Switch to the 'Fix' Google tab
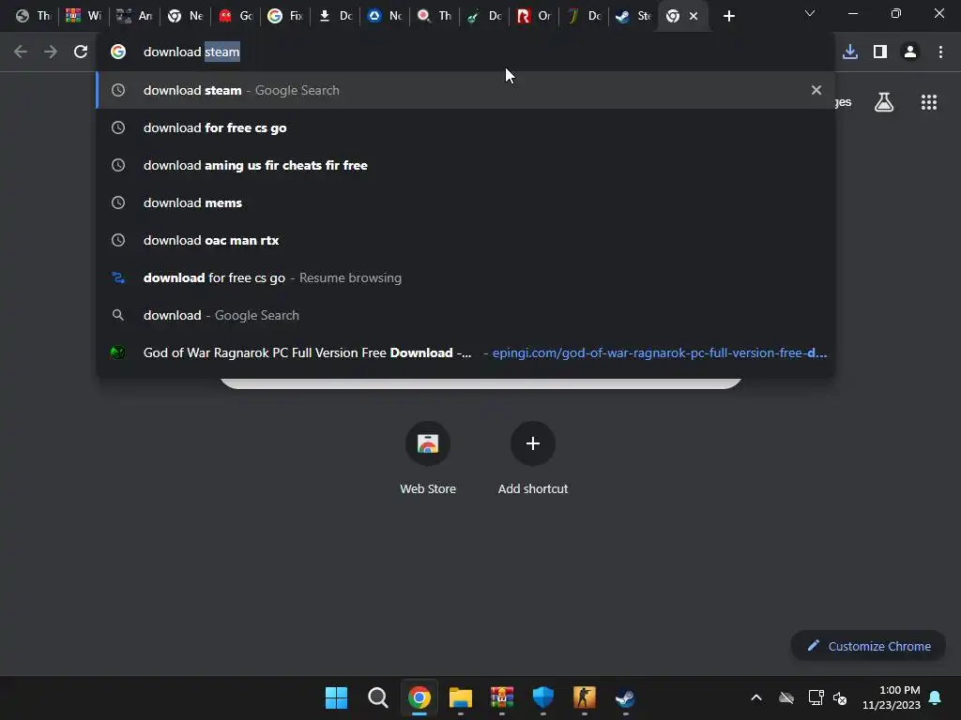961x720 pixels. click(285, 16)
